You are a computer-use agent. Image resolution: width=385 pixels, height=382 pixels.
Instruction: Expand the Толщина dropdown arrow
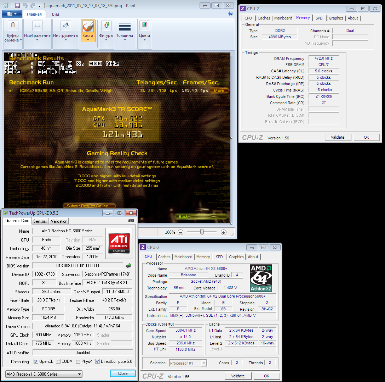[x=125, y=40]
